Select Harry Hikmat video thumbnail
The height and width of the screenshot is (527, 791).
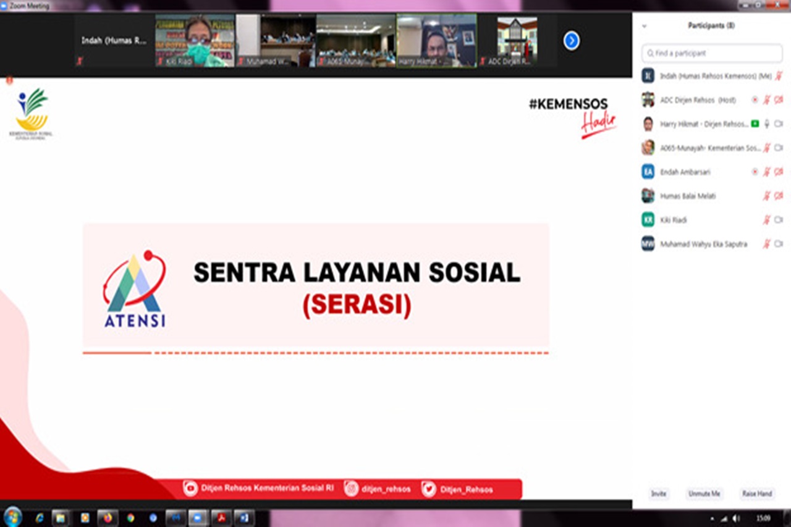click(436, 41)
